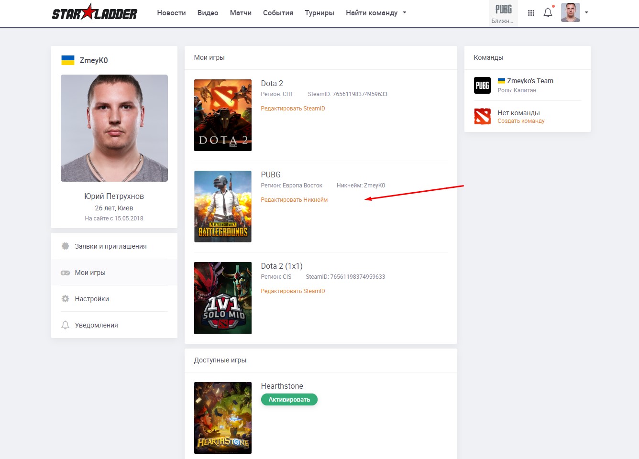Click the Активировать button for Hearthstone
This screenshot has width=639, height=459.
(289, 400)
